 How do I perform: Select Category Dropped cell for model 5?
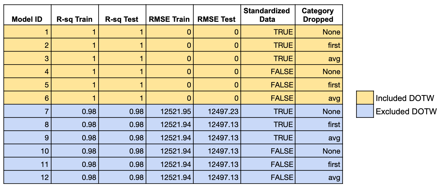tap(334, 85)
